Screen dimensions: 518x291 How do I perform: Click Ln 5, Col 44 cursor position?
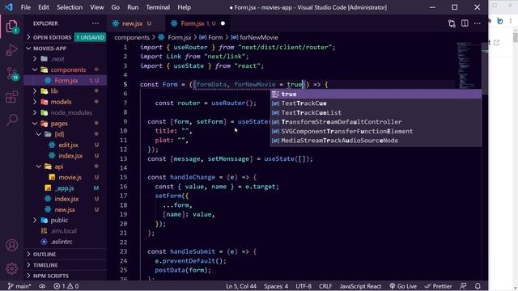point(241,286)
